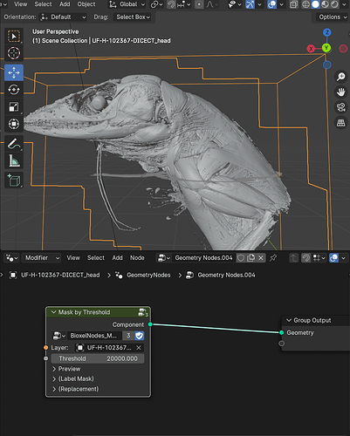Toggle viewport overlays button
350x436 pixels.
coord(272,4)
